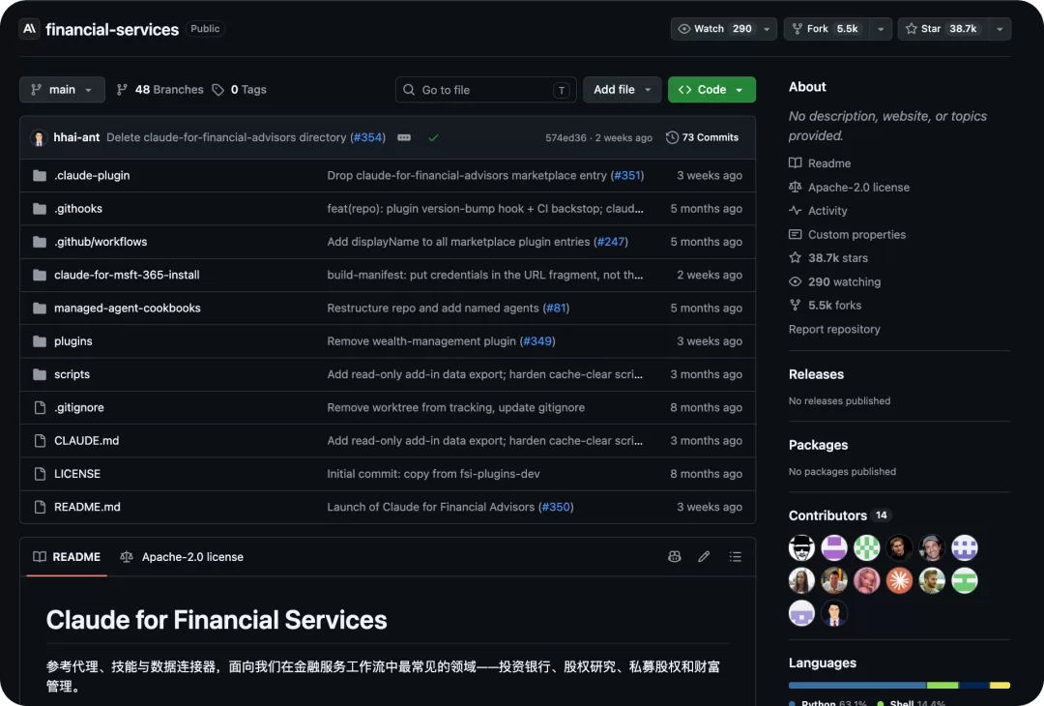Switch to the Apache-2.0 license tab
1044x706 pixels.
click(x=181, y=557)
